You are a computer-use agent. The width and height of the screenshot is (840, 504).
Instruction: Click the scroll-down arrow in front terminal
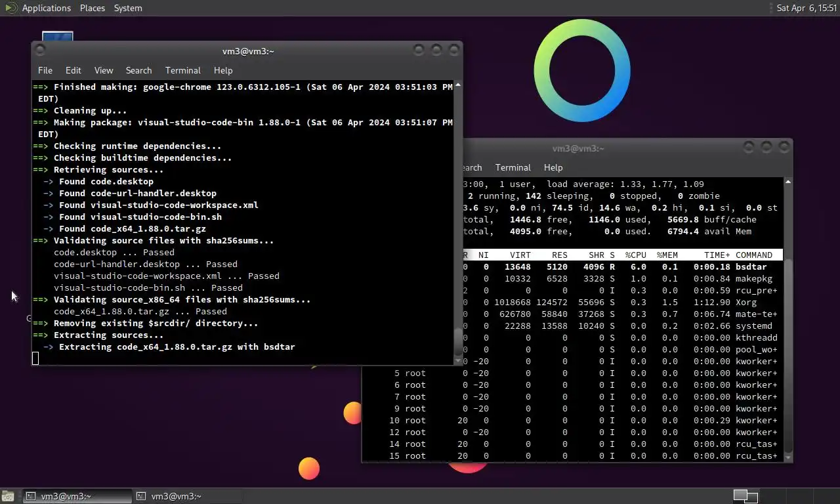[x=457, y=360]
